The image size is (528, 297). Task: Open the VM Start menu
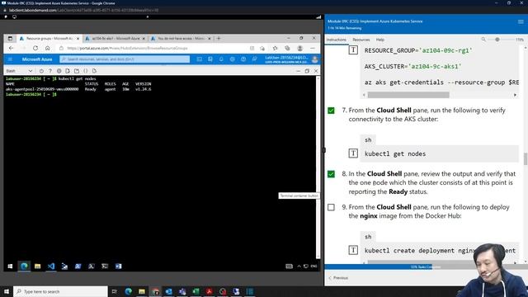click(10, 266)
